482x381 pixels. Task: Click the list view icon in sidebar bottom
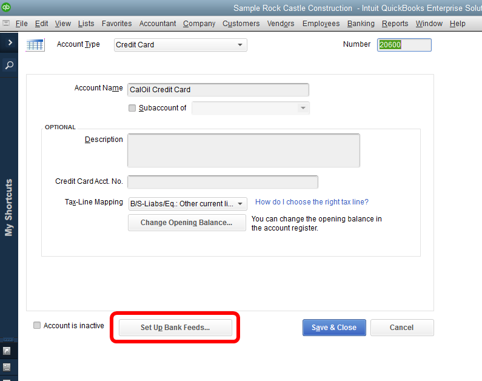pos(7,367)
